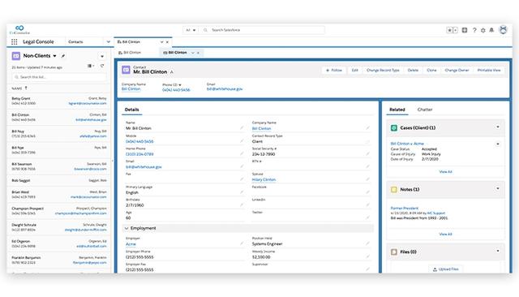
Task: Select the Details tab
Action: pyautogui.click(x=131, y=110)
